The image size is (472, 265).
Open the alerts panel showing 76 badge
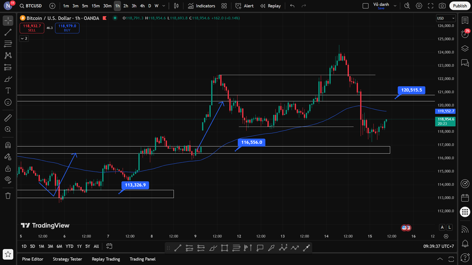click(465, 34)
